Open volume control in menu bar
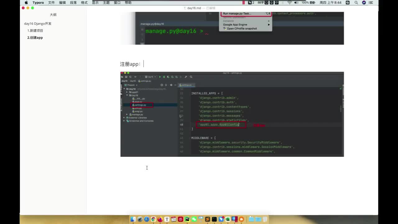Screen dimensions: 398x224 (296, 2)
